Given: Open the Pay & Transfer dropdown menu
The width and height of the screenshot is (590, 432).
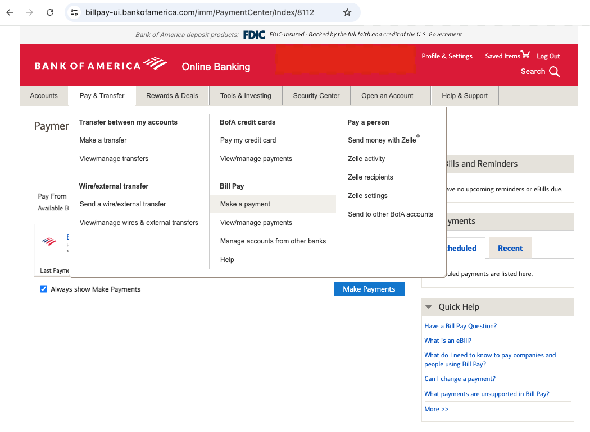Looking at the screenshot, I should tap(102, 95).
